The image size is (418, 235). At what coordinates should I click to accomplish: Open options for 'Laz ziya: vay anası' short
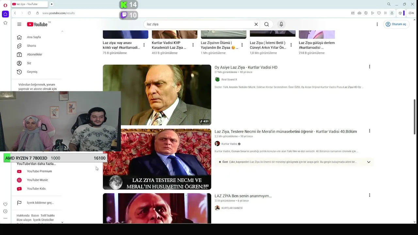144,45
